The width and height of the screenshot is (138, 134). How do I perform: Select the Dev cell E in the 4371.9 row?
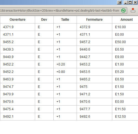[x=39, y=27]
